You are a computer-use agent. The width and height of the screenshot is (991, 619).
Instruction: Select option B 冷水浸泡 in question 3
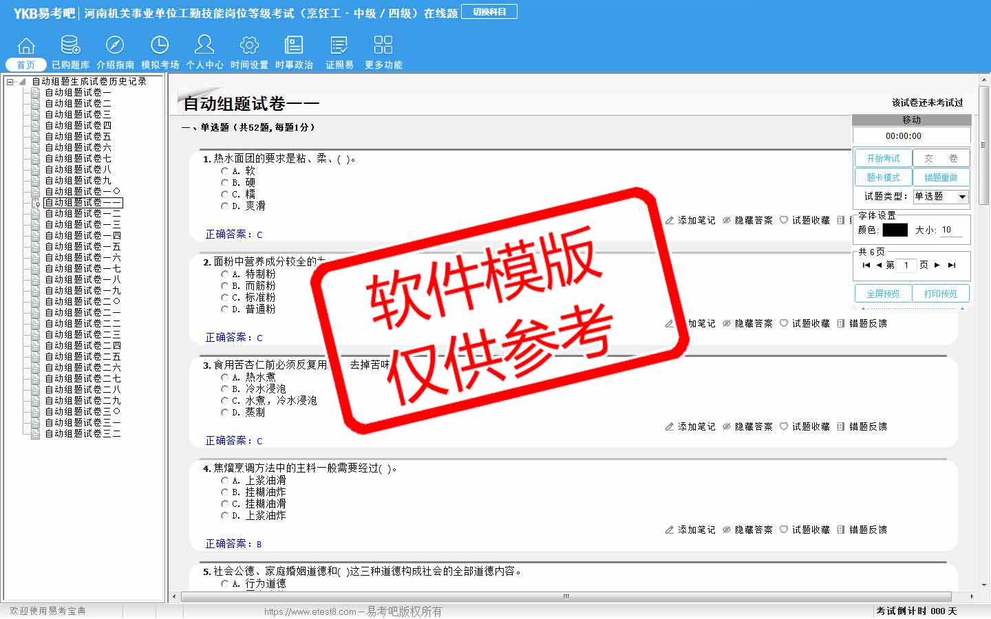(x=224, y=389)
